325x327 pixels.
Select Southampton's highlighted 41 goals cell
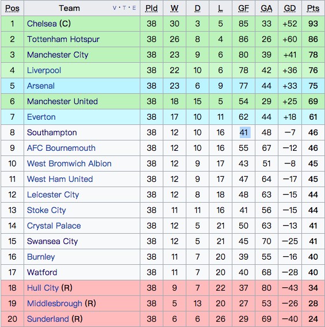(x=244, y=132)
